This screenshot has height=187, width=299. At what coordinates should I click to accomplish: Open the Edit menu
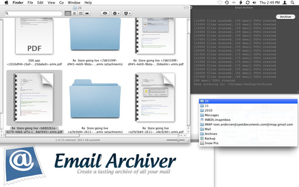(x=40, y=3)
